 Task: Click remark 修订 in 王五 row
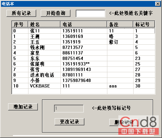point(113,42)
